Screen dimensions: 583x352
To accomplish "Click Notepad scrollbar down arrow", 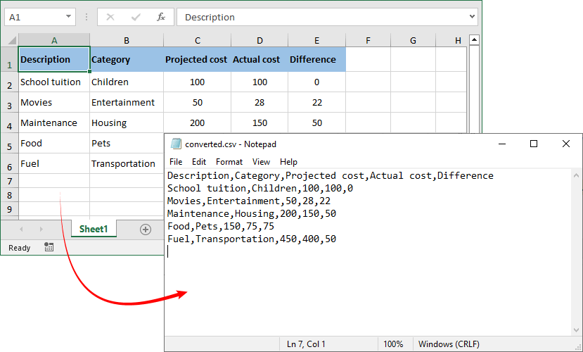I will [x=576, y=330].
